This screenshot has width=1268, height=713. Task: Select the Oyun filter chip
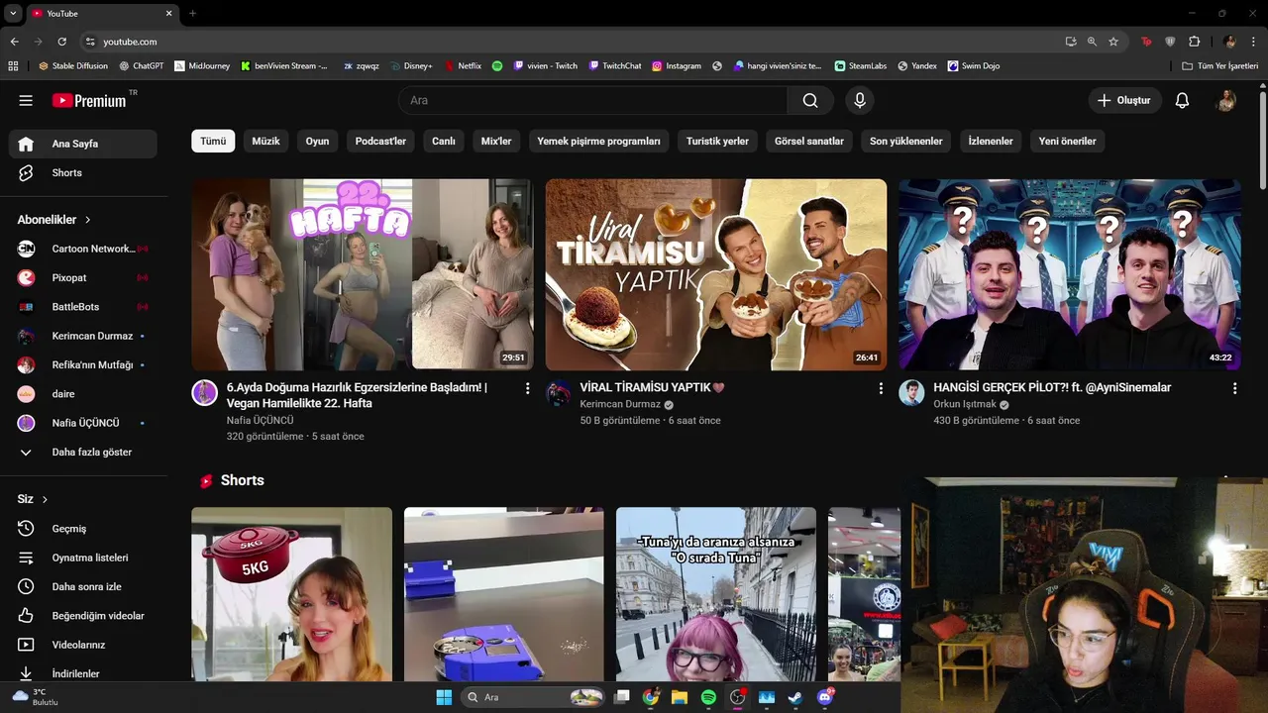(317, 141)
